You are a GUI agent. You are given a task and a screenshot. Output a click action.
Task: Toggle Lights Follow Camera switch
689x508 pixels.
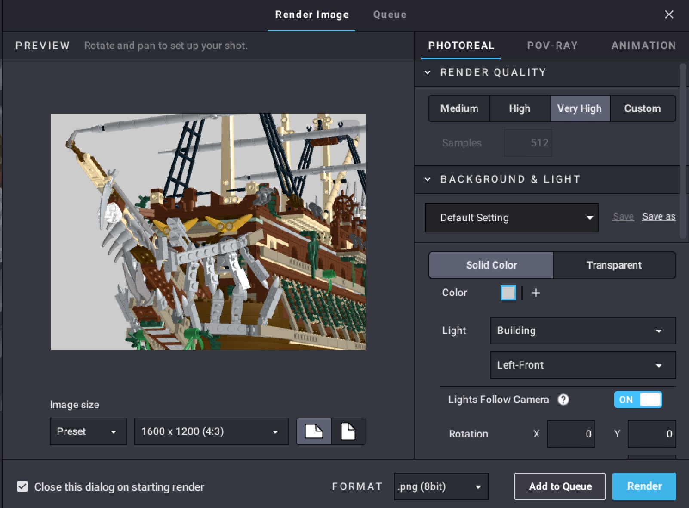(x=638, y=400)
